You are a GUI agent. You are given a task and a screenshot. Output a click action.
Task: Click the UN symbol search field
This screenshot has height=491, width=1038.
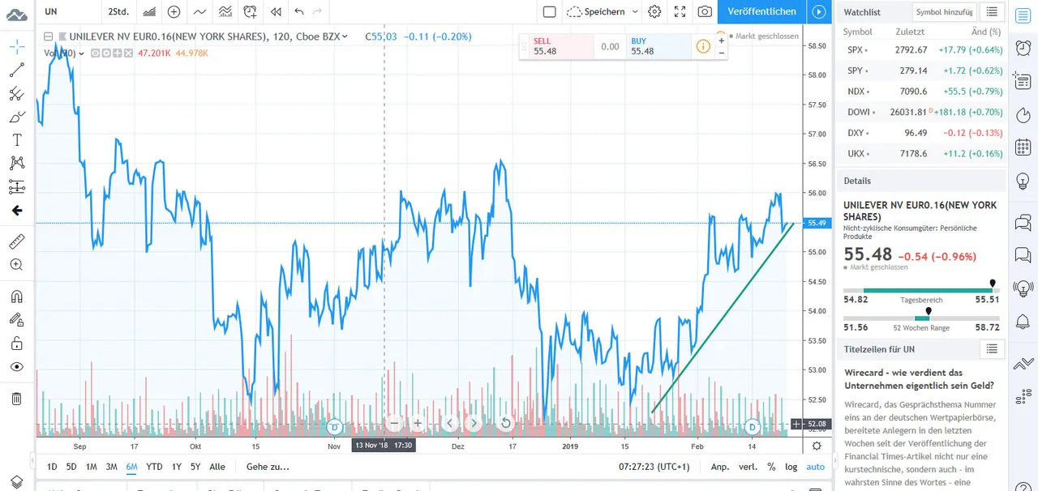tap(69, 11)
